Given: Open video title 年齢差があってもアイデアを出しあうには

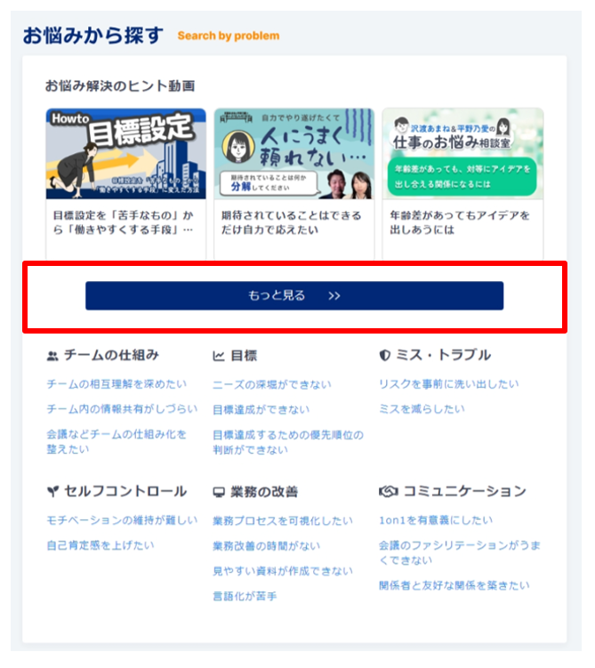Looking at the screenshot, I should pyautogui.click(x=460, y=222).
